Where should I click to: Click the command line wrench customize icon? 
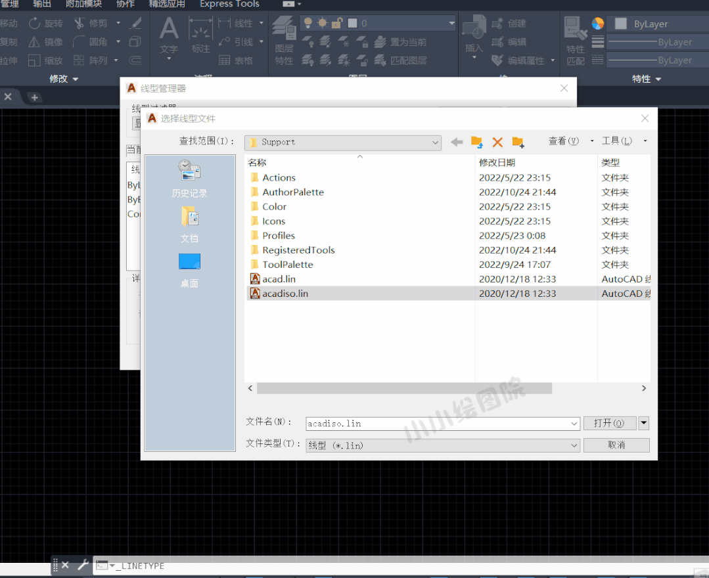point(83,565)
